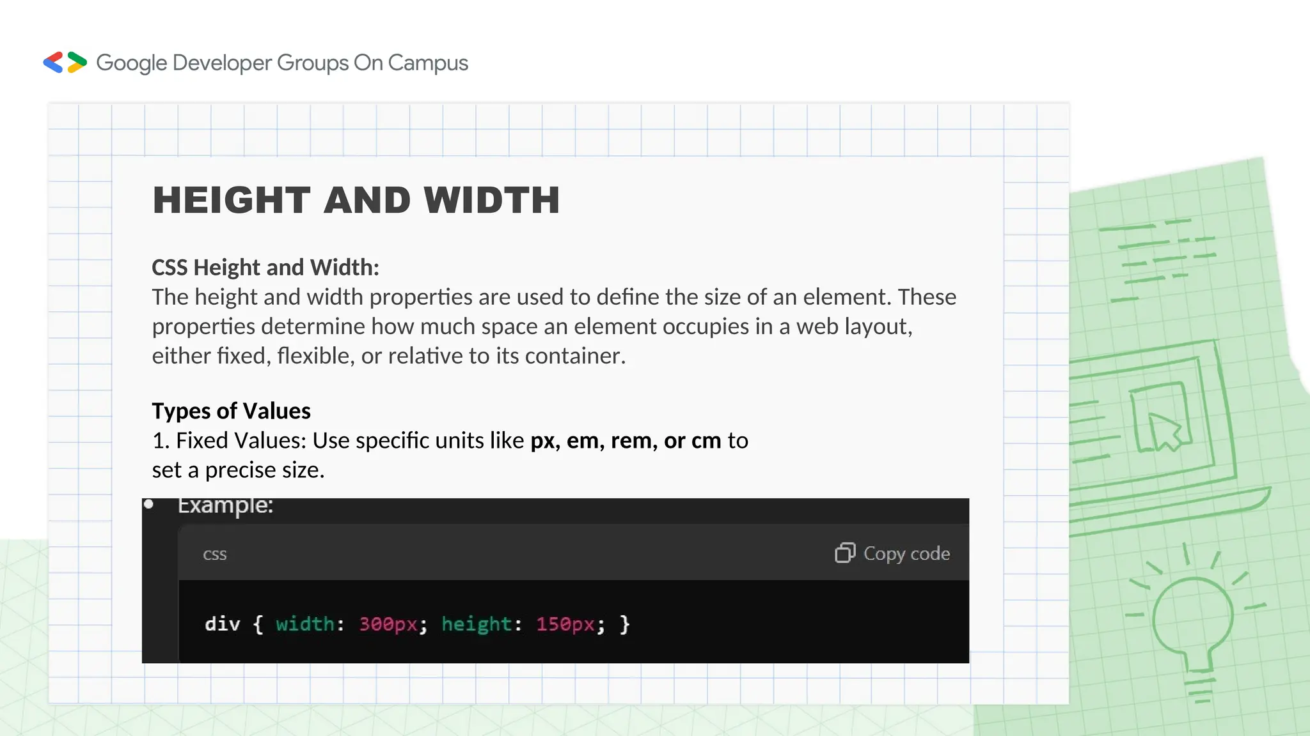Click the 'Google Developer Groups On Campus' text
Screen dimensions: 1310x736
point(282,63)
